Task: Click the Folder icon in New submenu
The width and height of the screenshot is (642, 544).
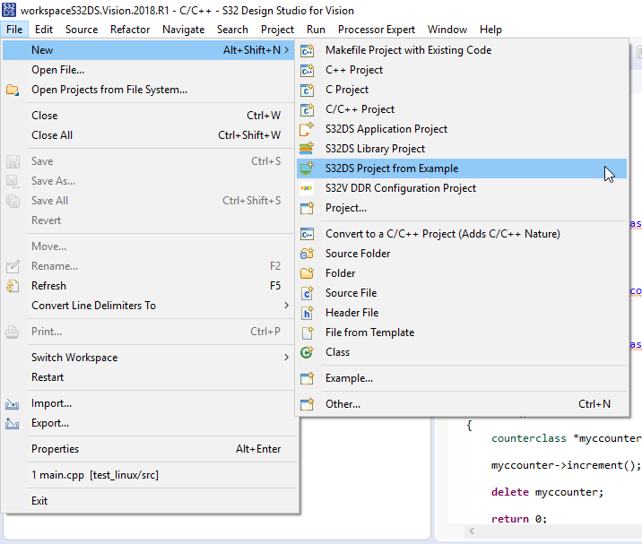Action: click(307, 273)
